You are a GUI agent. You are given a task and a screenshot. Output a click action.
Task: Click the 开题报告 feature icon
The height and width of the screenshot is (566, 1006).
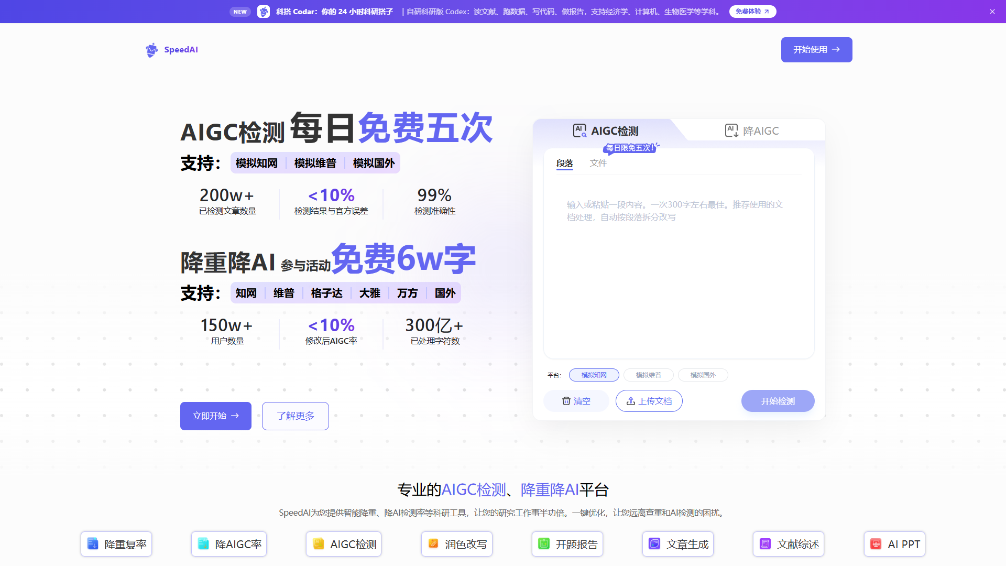544,543
